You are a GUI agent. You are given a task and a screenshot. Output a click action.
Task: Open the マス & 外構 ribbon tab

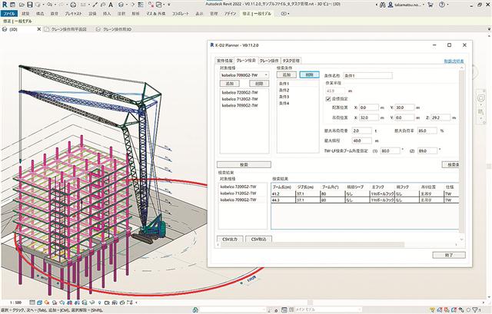pyautogui.click(x=156, y=14)
